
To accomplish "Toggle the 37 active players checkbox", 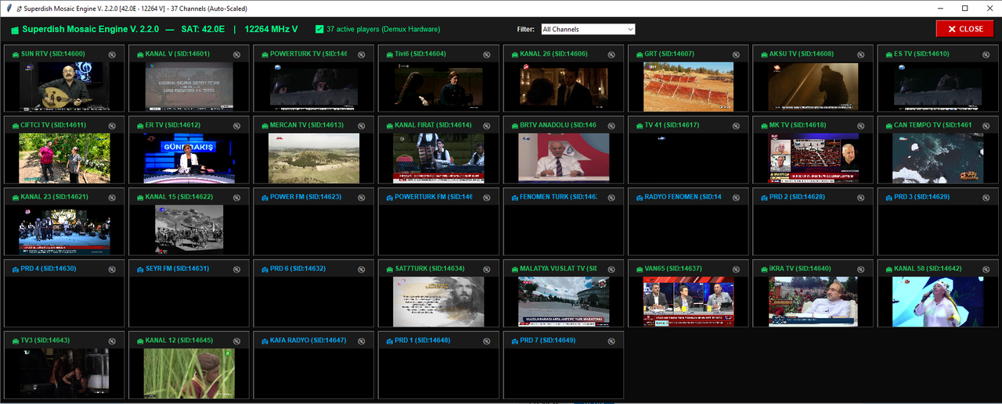I will [319, 29].
